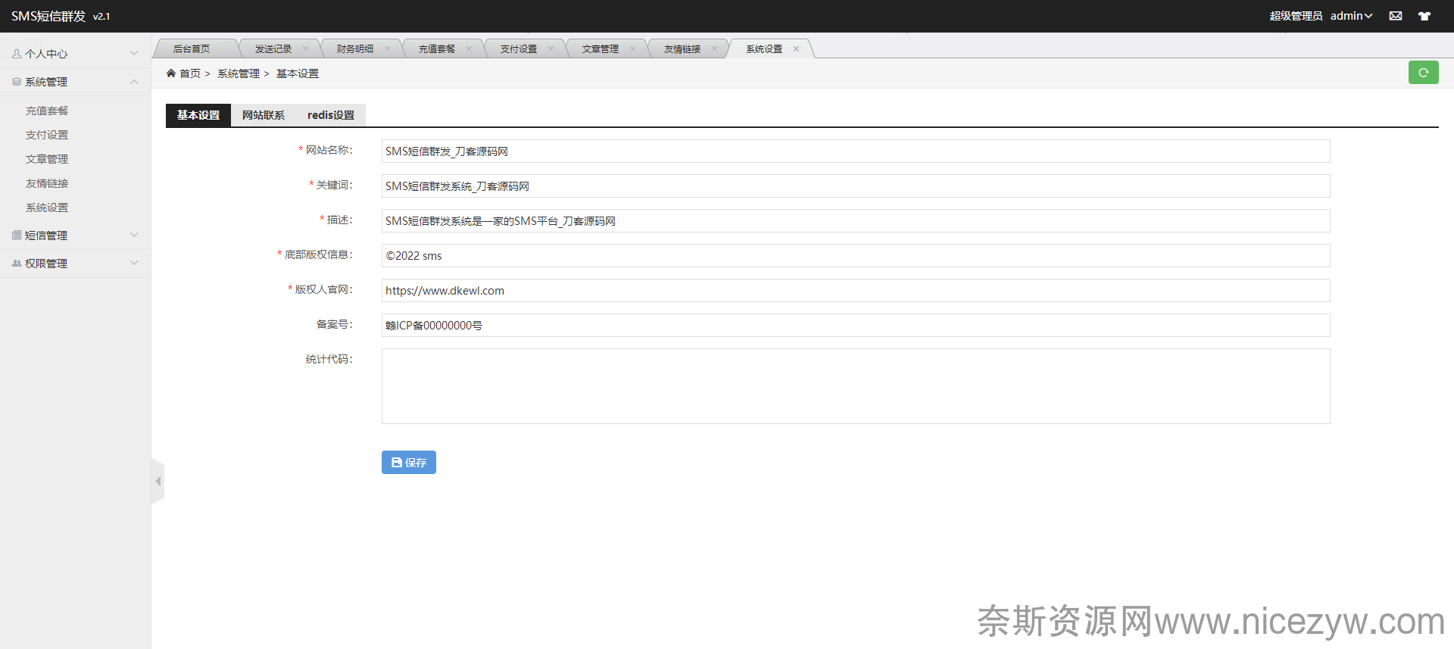Expand the 短信管理 sidebar menu
Viewport: 1454px width, 649px height.
coord(75,236)
